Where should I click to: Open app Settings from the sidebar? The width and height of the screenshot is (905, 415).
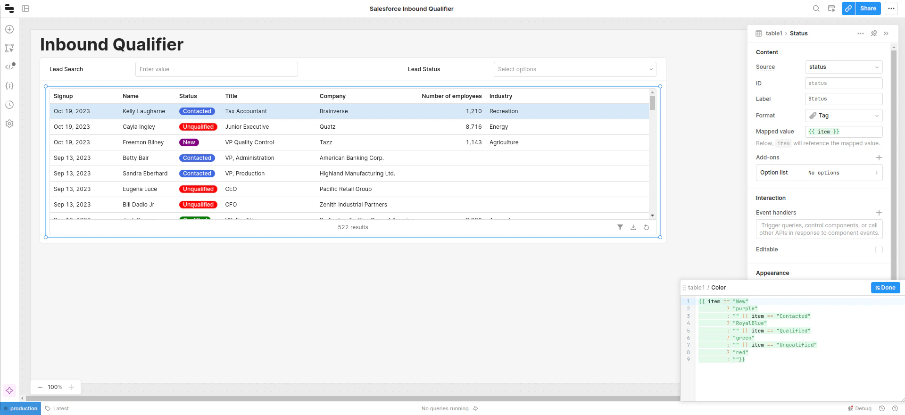pos(9,124)
